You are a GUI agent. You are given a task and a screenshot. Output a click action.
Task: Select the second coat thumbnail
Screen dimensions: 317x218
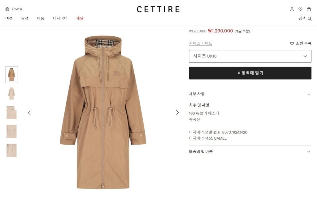[x=11, y=94]
